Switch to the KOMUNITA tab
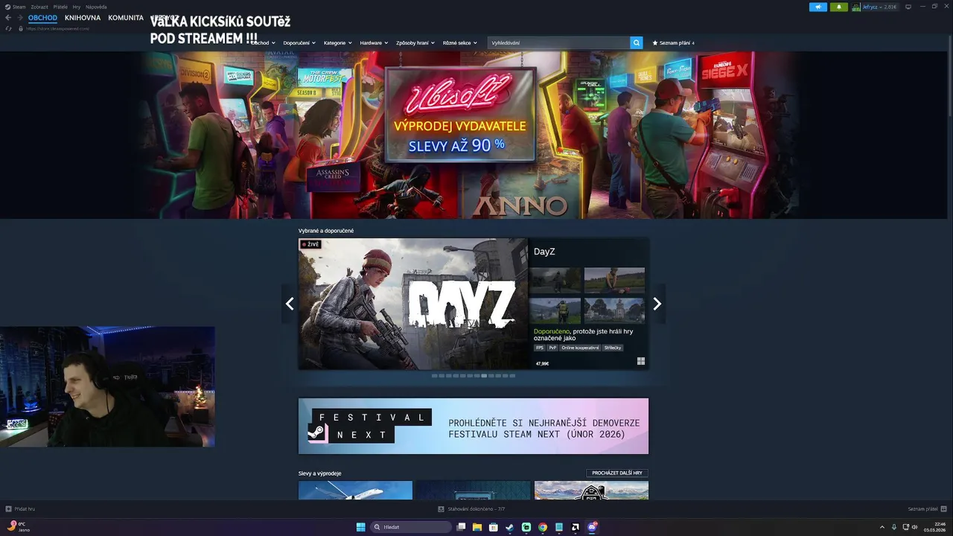The image size is (953, 536). 126,18
